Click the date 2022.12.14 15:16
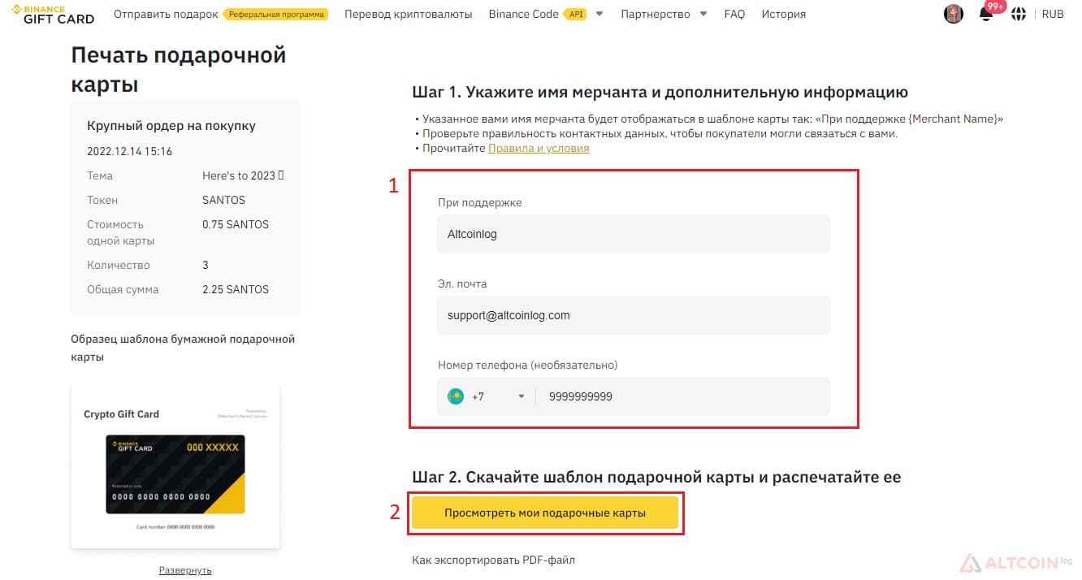 pos(130,151)
